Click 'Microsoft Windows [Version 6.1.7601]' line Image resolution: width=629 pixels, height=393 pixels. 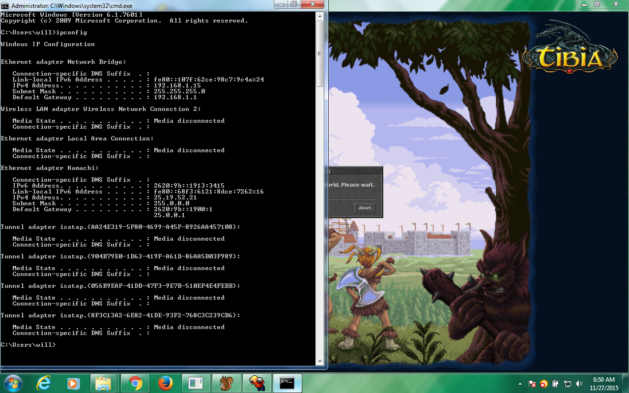click(x=72, y=15)
